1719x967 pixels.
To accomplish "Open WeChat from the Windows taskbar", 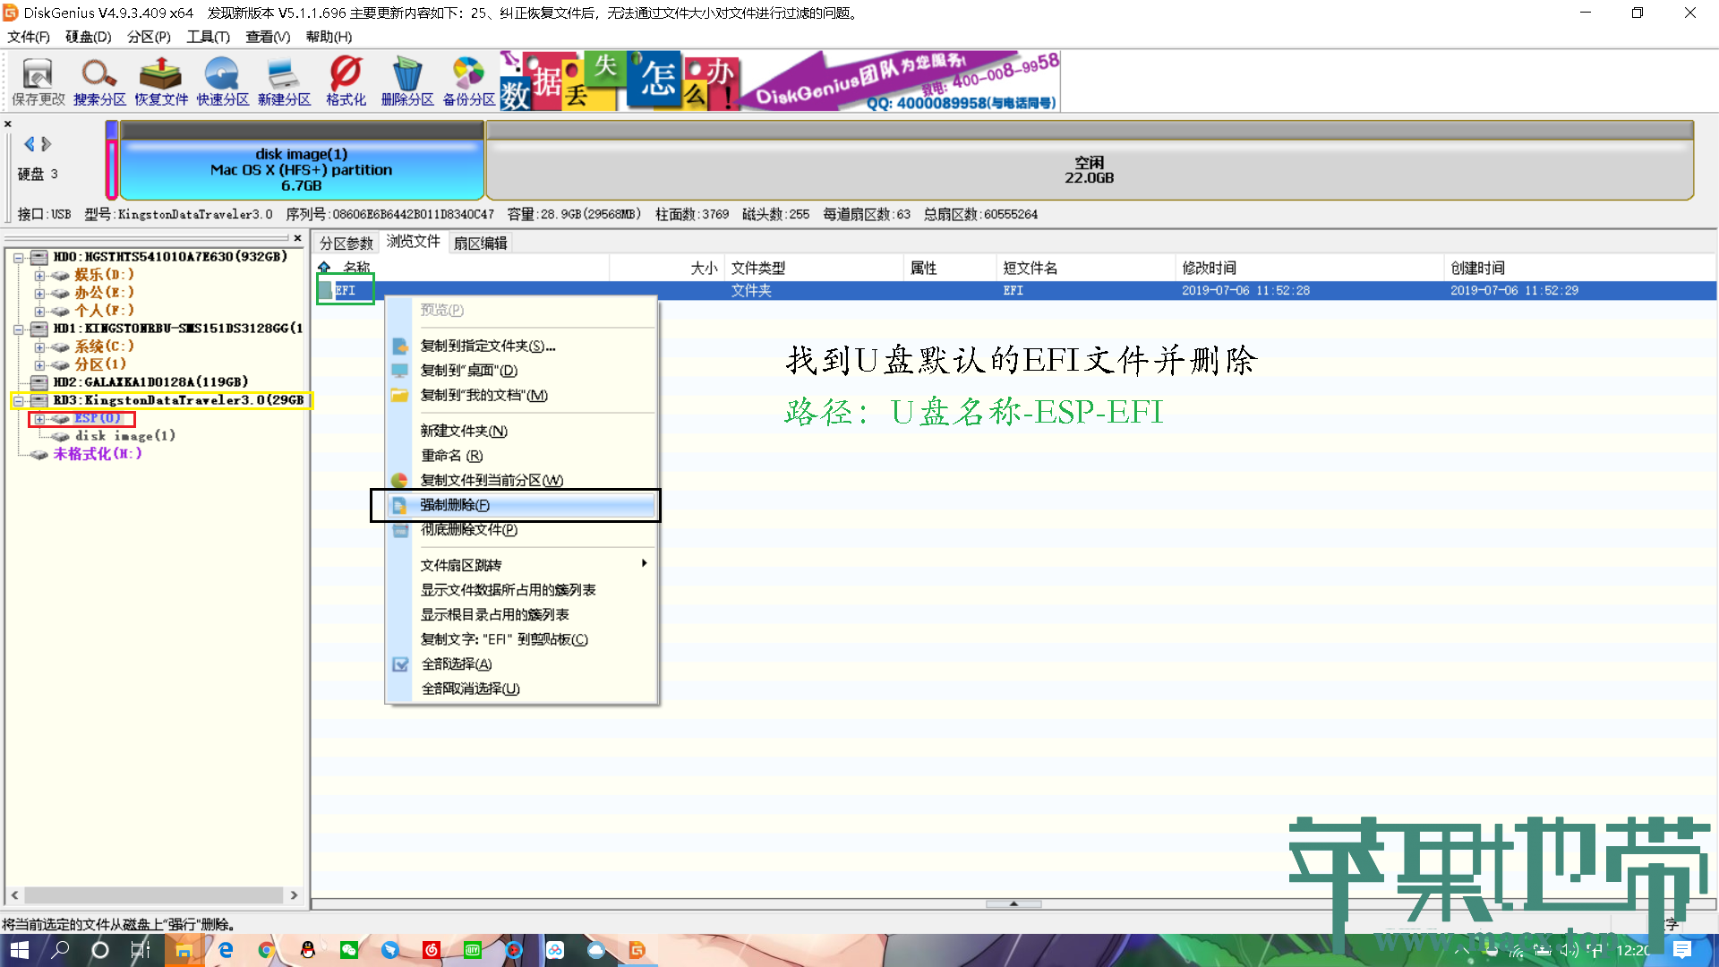I will tap(349, 950).
